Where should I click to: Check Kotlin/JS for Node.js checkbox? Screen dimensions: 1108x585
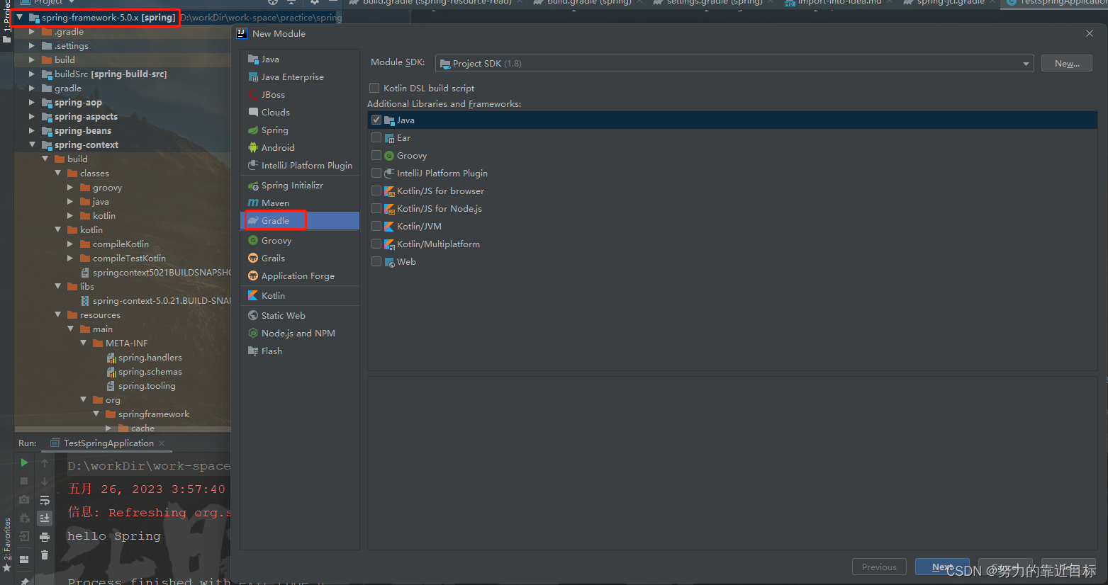[376, 209]
